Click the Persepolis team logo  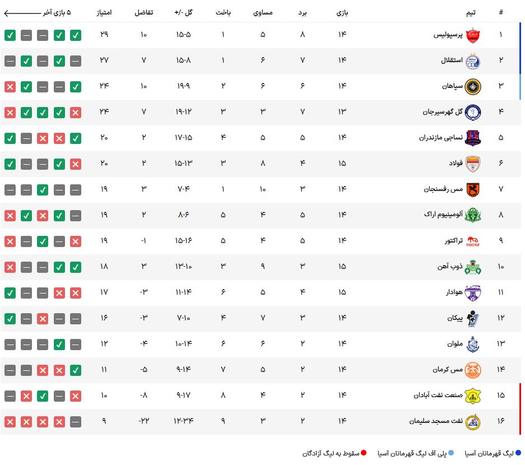point(473,35)
